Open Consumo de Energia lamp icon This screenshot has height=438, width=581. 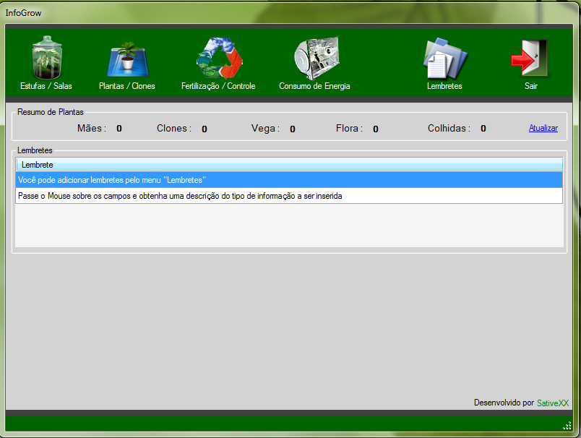click(x=317, y=58)
